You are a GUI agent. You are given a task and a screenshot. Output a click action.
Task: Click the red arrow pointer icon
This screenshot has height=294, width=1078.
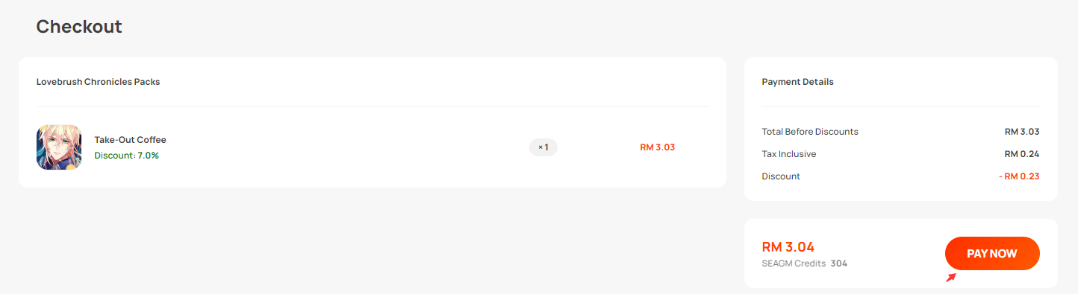pos(951,278)
